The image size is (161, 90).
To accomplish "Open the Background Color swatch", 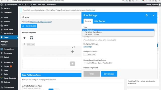I will coord(85,54).
